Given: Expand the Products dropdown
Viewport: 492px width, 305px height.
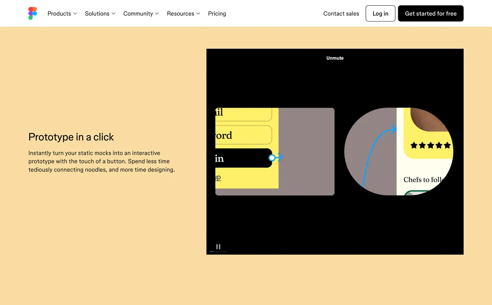Looking at the screenshot, I should pos(61,13).
